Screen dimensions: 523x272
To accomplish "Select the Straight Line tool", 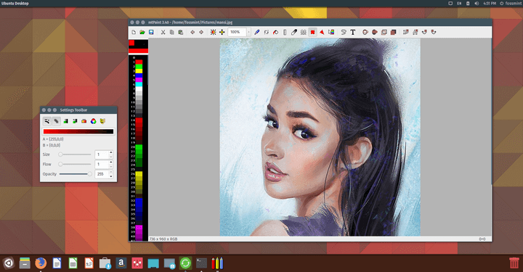I will [x=285, y=33].
